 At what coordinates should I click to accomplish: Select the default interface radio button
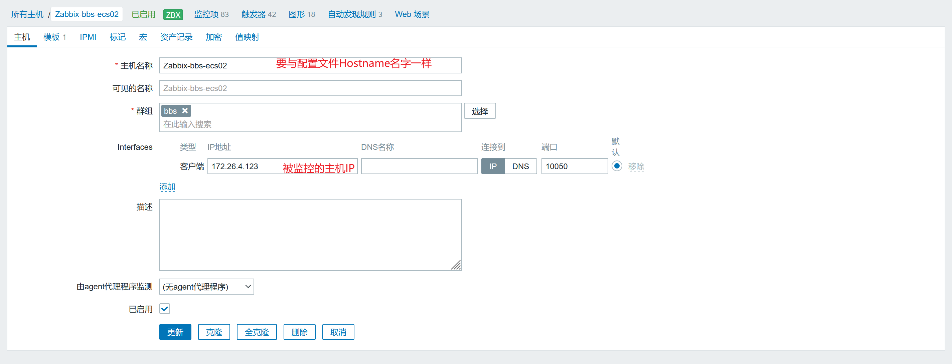616,166
